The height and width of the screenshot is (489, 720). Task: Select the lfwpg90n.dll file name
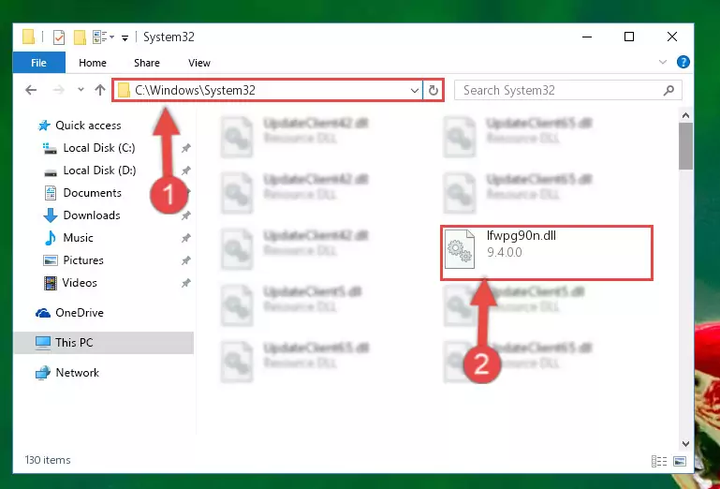coord(522,236)
